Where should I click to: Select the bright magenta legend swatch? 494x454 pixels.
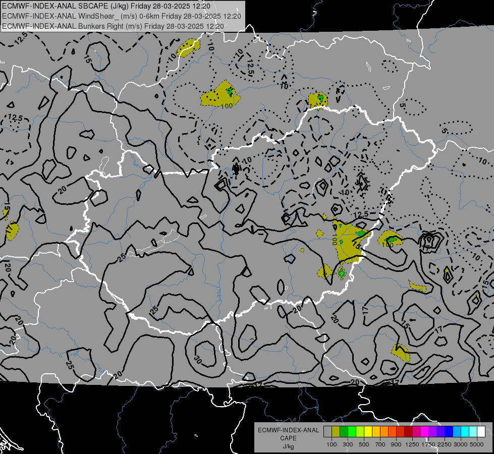click(425, 432)
